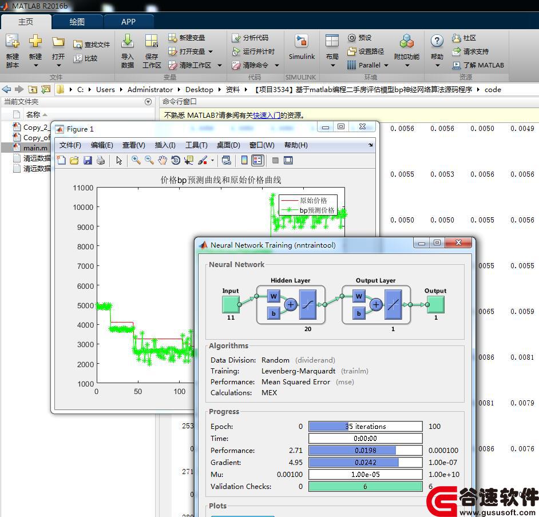
Task: Open Community (社区)
Action: [464, 38]
